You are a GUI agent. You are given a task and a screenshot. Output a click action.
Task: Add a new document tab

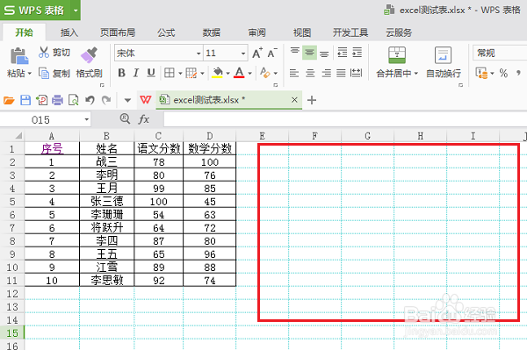tap(312, 100)
